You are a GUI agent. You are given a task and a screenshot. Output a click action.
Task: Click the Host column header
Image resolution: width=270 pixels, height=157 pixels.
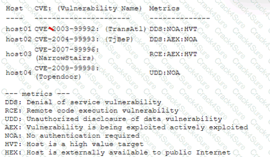(14, 8)
